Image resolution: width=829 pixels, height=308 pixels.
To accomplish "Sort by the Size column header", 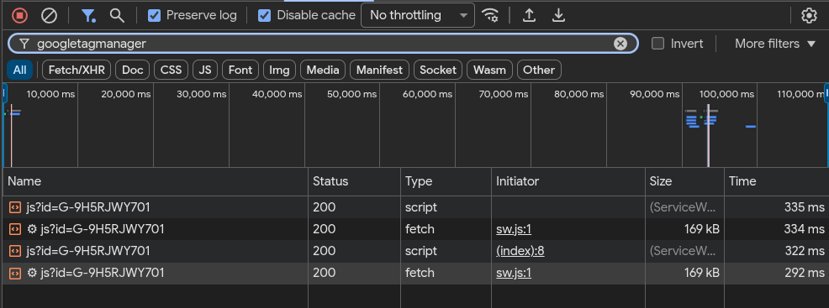I will pyautogui.click(x=684, y=181).
